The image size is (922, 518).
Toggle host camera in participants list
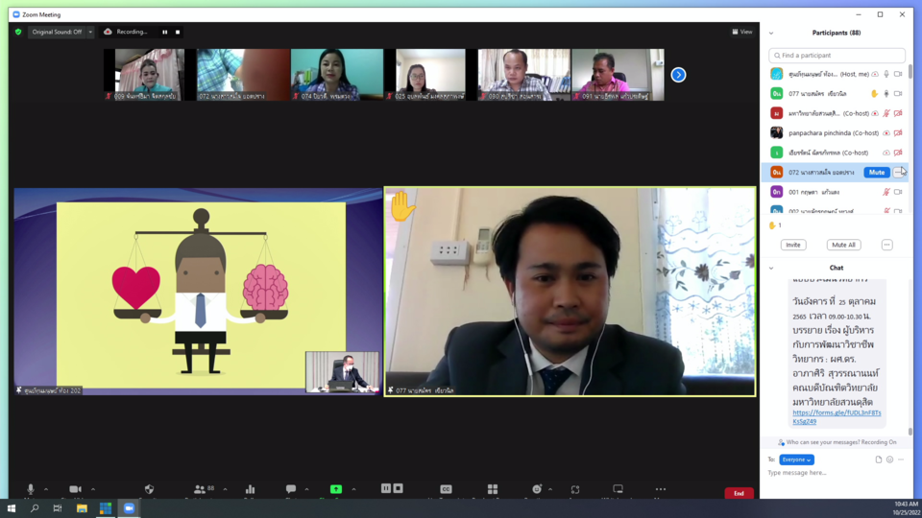(898, 74)
